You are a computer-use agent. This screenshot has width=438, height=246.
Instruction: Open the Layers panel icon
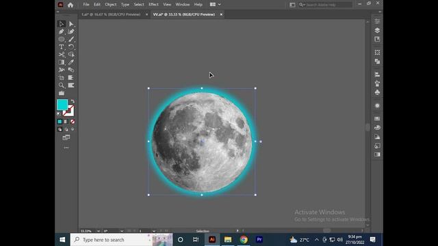[x=377, y=30]
